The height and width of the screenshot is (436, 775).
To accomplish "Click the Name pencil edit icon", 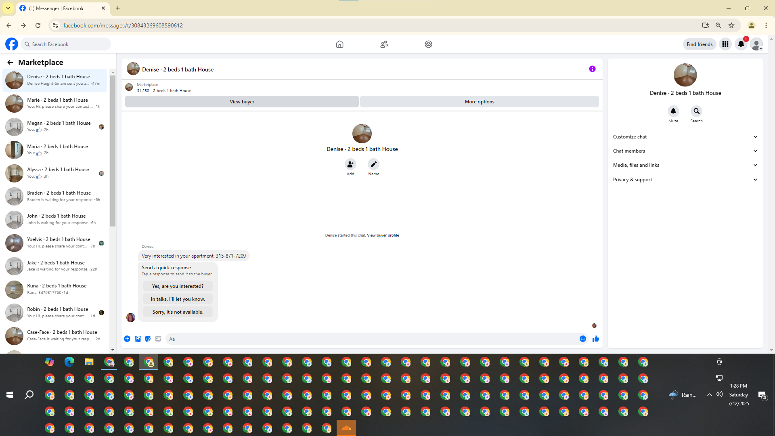I will (x=373, y=164).
